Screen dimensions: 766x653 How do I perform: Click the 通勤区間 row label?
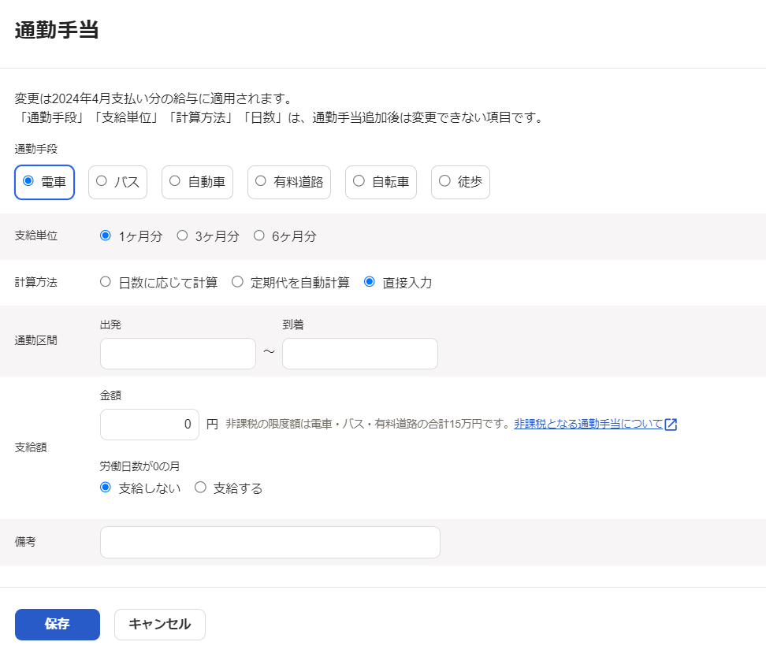pos(35,340)
